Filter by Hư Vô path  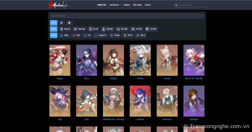93,29
